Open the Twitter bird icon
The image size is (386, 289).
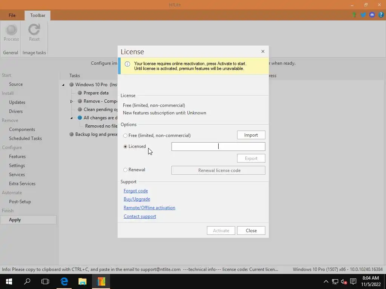[363, 15]
